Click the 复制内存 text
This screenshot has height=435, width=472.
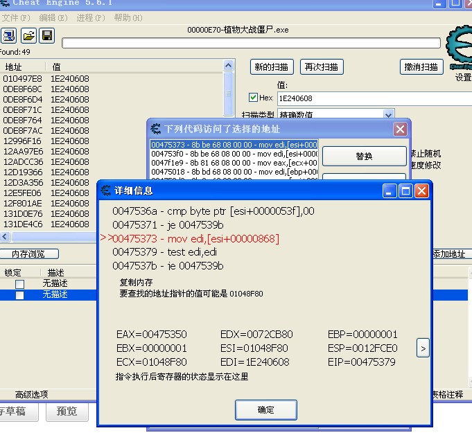[136, 282]
